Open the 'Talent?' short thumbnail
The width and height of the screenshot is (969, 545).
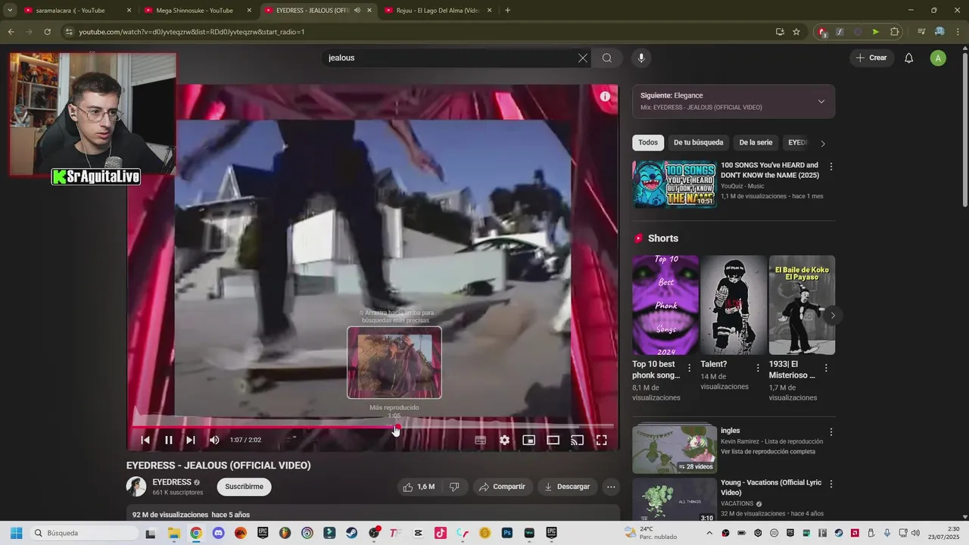734,305
